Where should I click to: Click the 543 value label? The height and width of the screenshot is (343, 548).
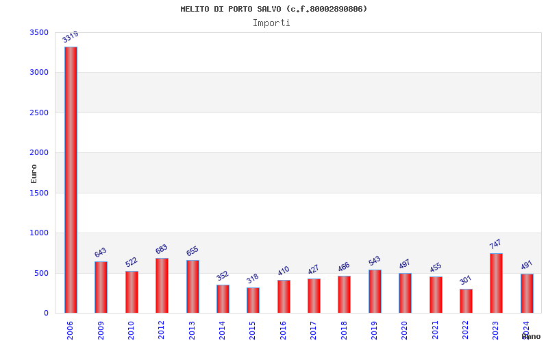tap(374, 261)
